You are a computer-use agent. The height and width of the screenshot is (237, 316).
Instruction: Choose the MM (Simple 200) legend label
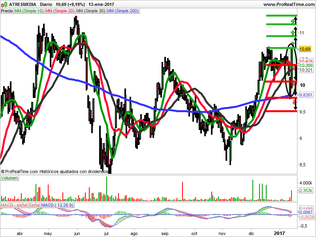pyautogui.click(x=123, y=11)
